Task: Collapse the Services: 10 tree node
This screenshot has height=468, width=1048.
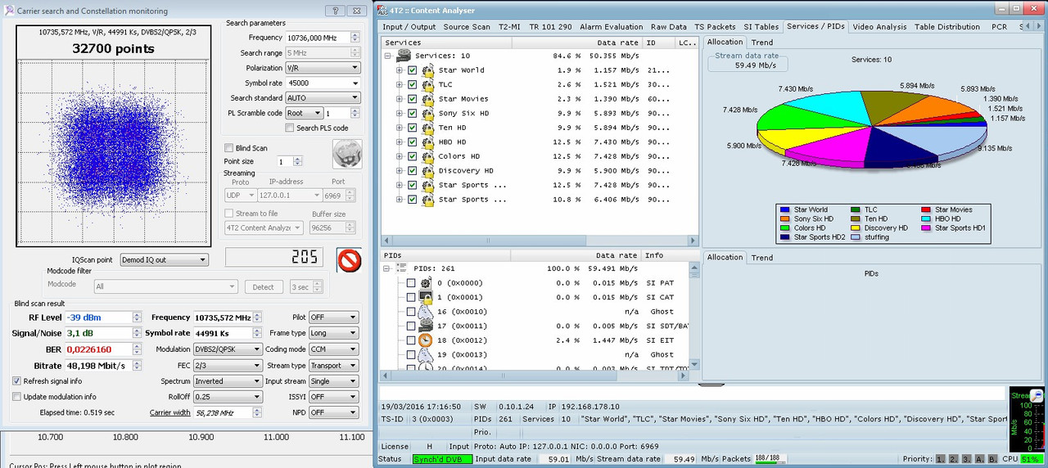Action: [x=387, y=56]
